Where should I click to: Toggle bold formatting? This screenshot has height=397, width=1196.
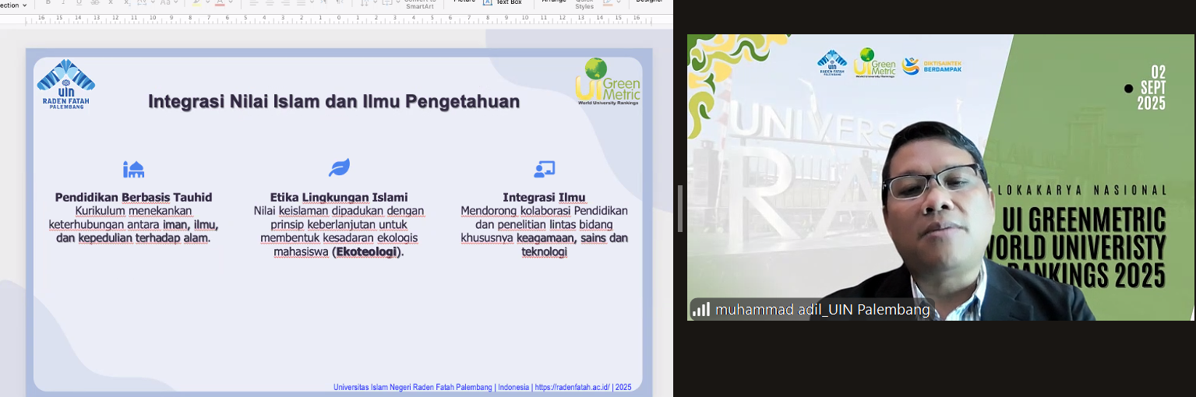pos(48,3)
